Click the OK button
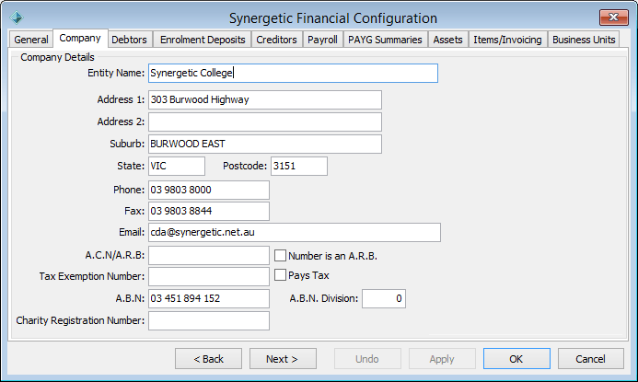The height and width of the screenshot is (382, 638). [516, 359]
